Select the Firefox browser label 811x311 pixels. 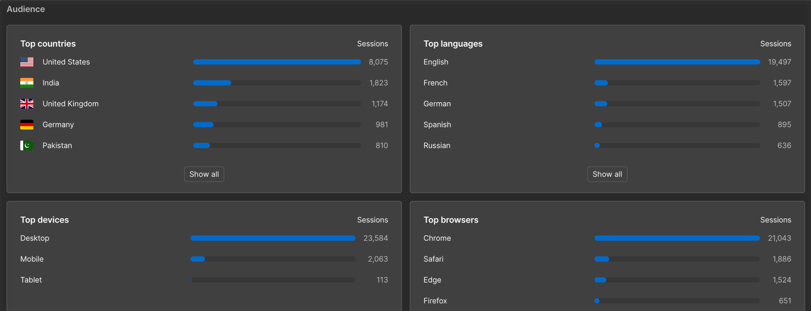(x=435, y=301)
